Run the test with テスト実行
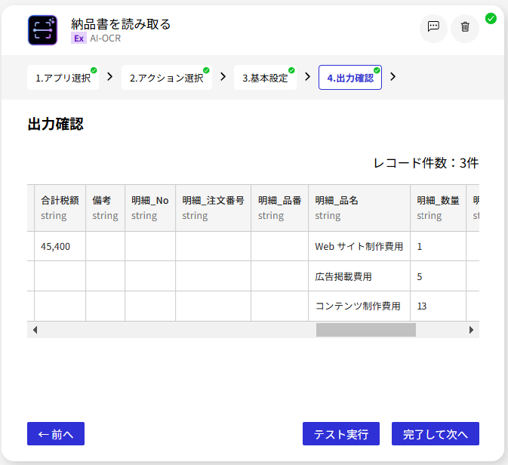 click(341, 433)
